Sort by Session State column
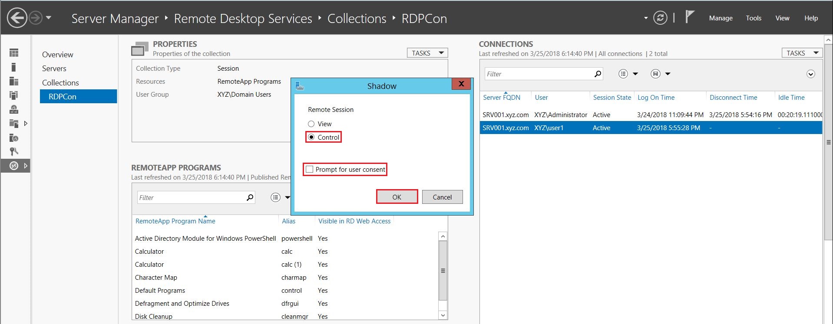Screen dimensions: 833x324 pyautogui.click(x=612, y=98)
